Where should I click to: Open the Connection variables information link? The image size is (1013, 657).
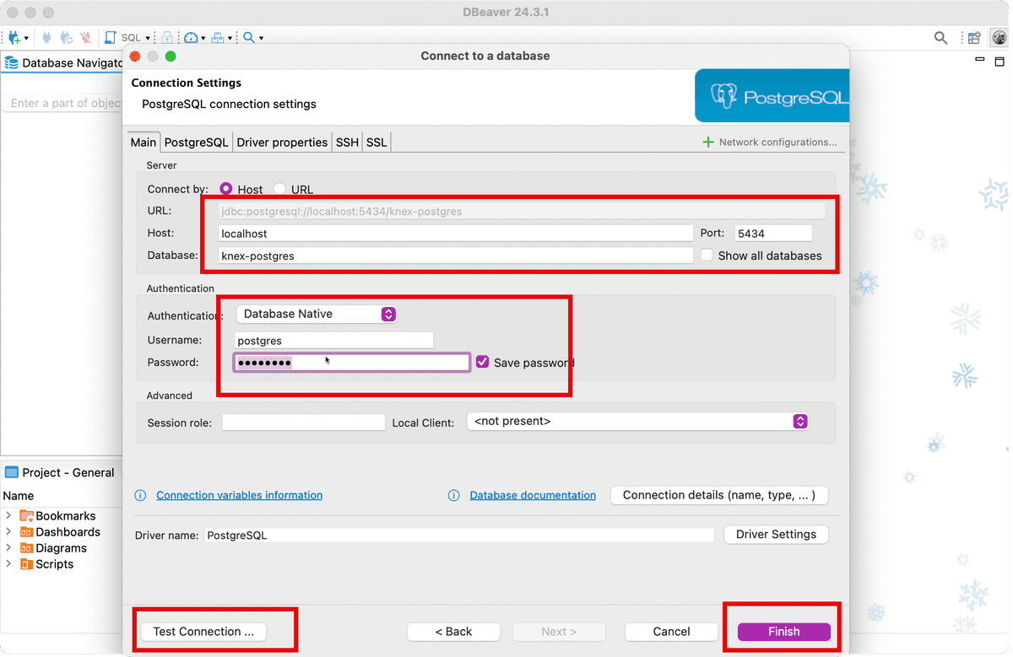pos(240,495)
